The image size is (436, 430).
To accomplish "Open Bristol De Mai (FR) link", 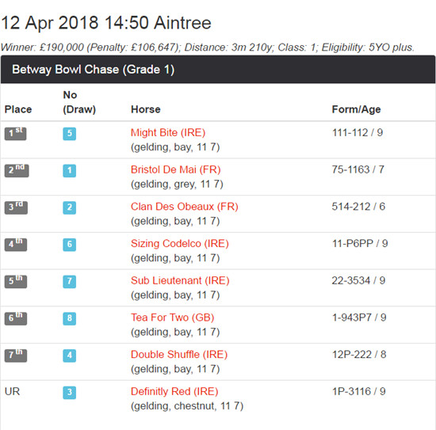I will coord(176,169).
